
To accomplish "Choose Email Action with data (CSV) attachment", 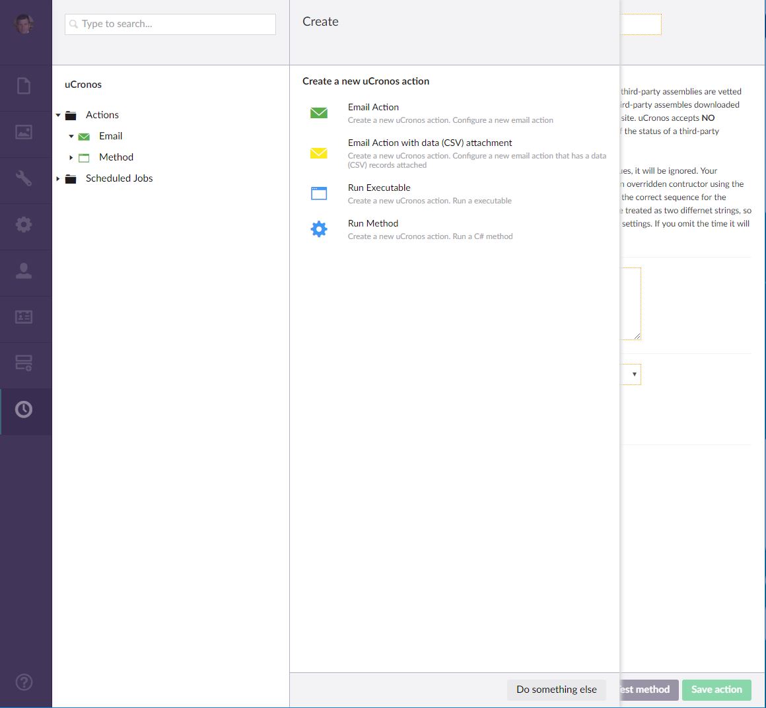I will click(x=429, y=143).
